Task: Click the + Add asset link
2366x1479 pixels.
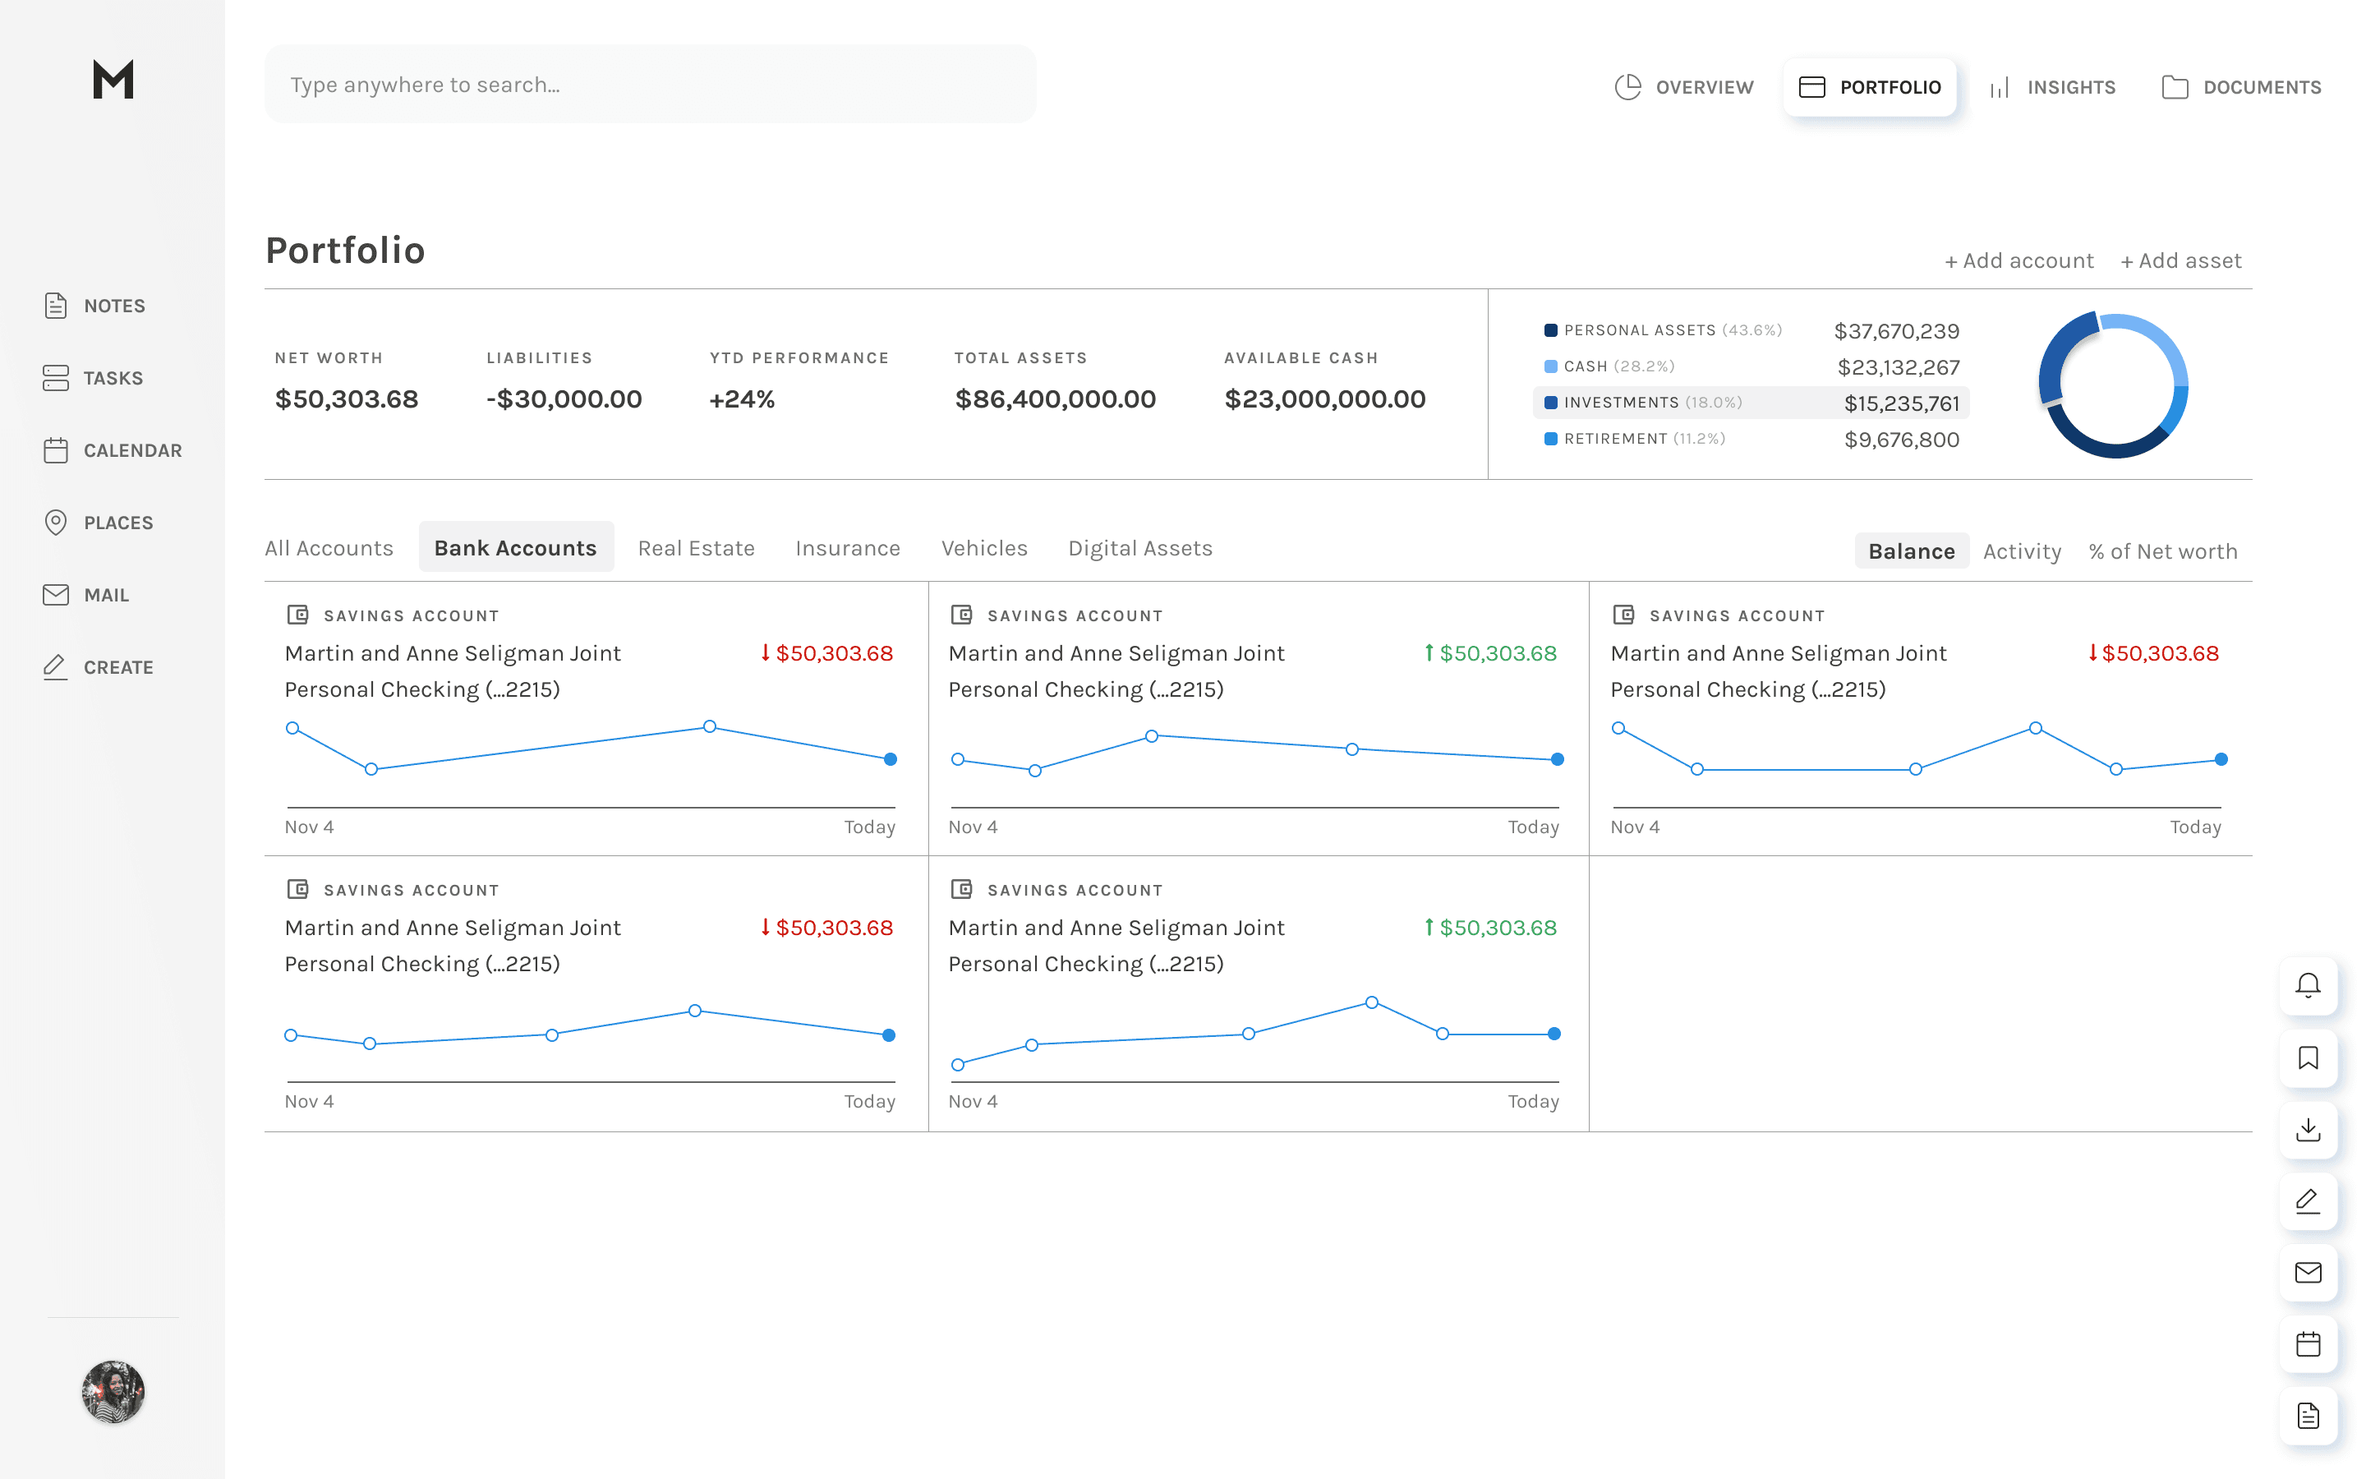Action: click(x=2180, y=261)
